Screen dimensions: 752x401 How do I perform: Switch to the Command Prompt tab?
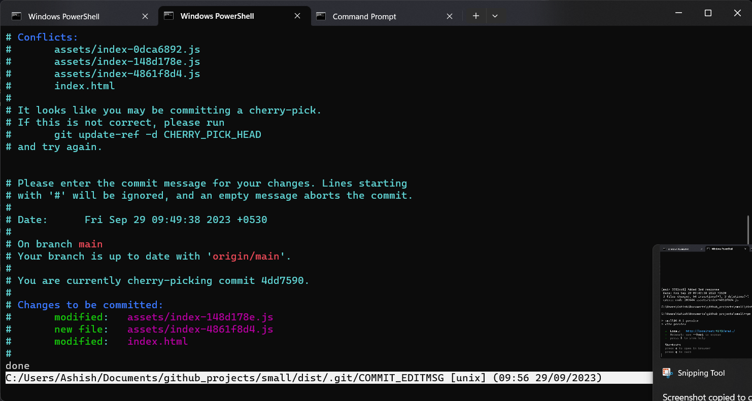coord(364,16)
